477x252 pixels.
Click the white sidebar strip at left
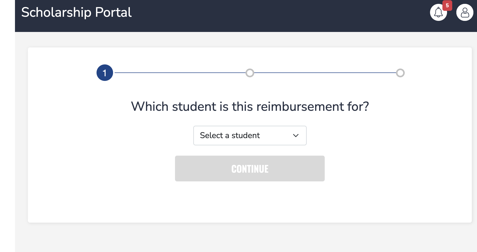click(x=7, y=129)
